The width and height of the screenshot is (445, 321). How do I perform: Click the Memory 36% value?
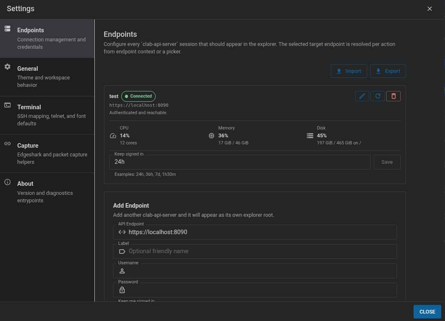223,136
